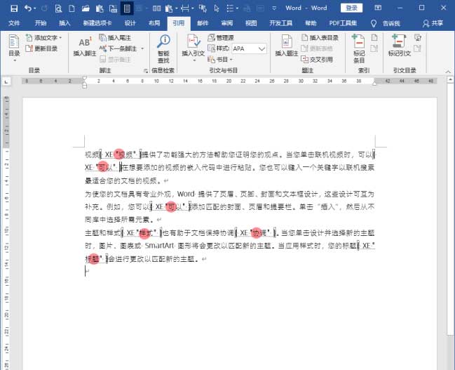Click the 登录 sign-in button

point(351,8)
